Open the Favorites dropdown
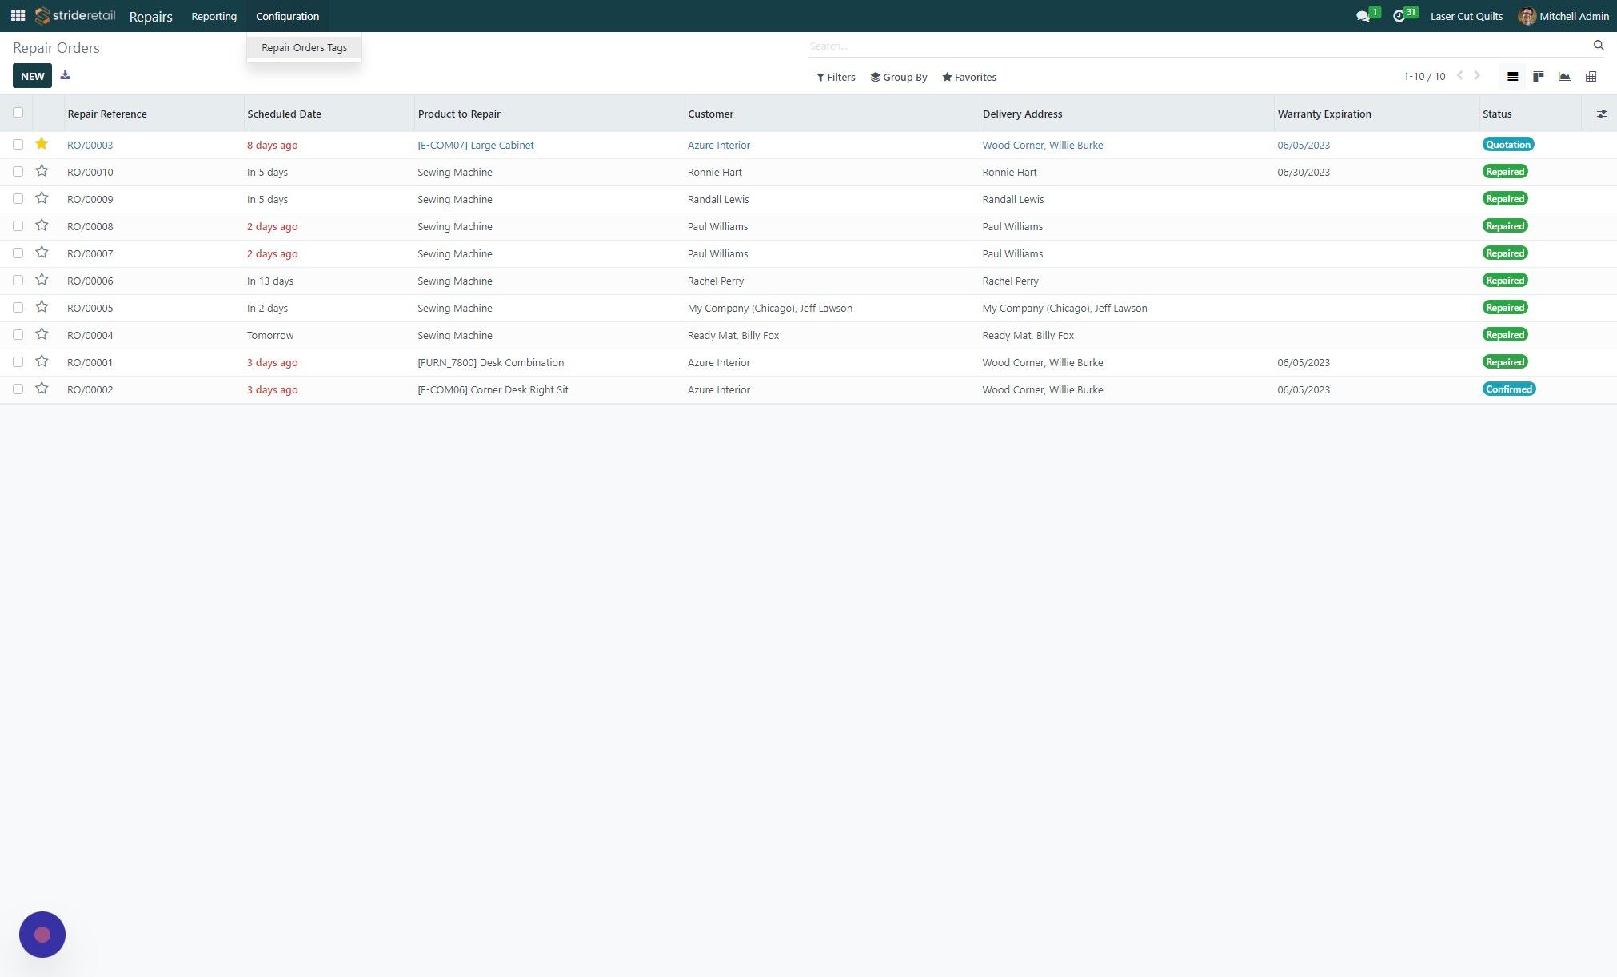Viewport: 1617px width, 977px height. (x=969, y=77)
